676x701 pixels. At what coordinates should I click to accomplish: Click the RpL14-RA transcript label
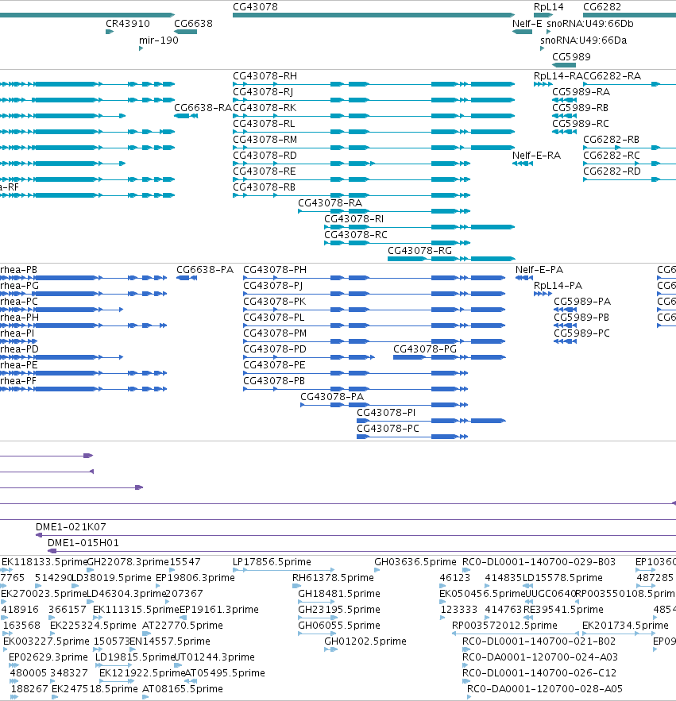558,75
